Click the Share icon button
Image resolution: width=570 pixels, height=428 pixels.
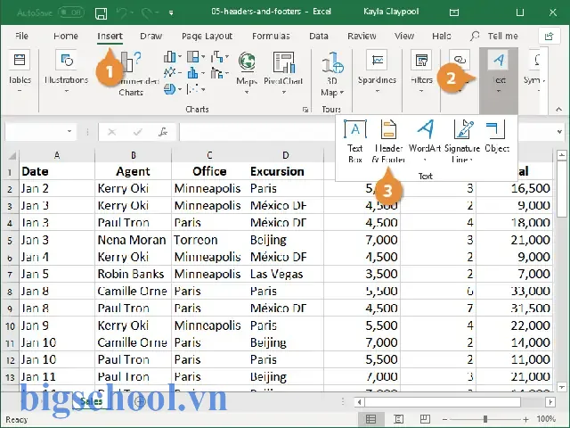pyautogui.click(x=549, y=36)
